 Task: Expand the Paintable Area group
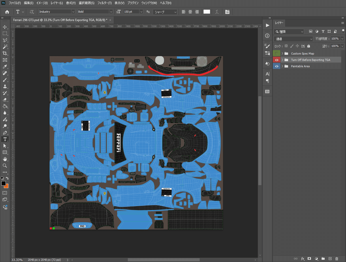[x=282, y=66]
